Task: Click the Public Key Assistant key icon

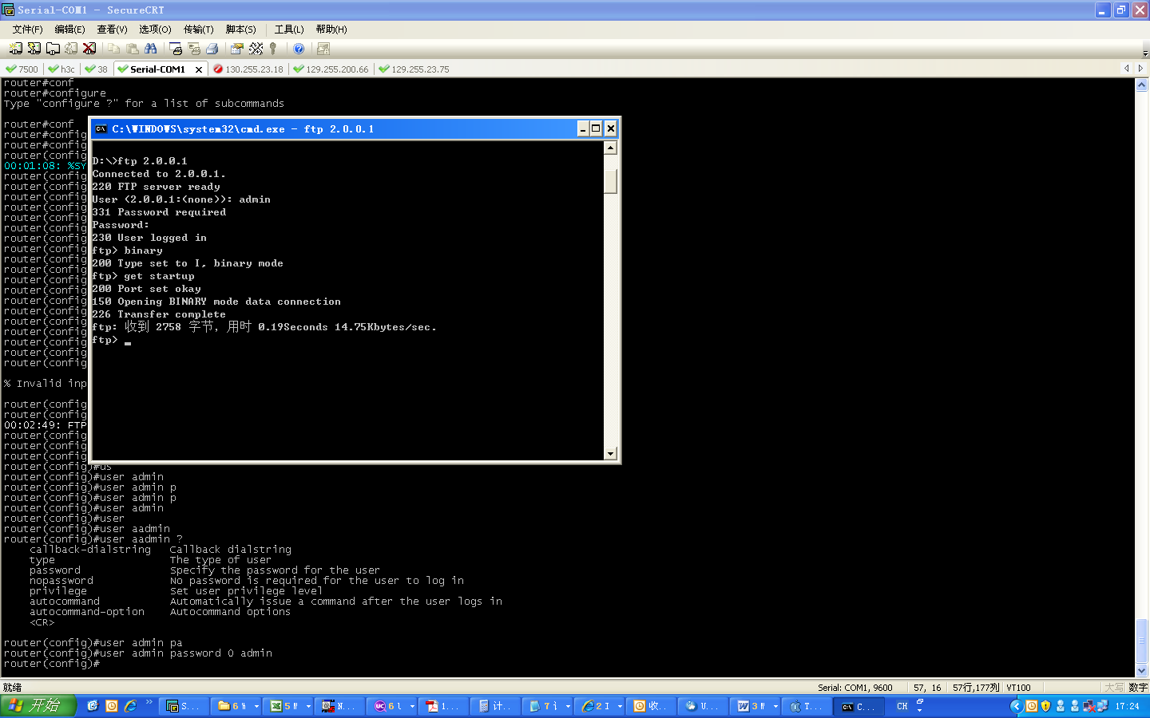Action: pyautogui.click(x=273, y=49)
